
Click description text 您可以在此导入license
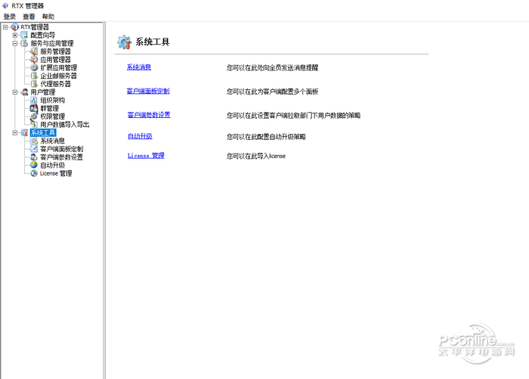[256, 156]
